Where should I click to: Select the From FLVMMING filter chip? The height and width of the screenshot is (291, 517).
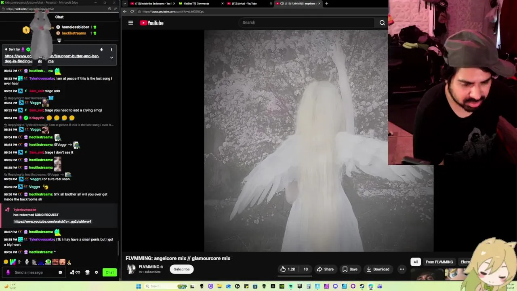[439, 262]
